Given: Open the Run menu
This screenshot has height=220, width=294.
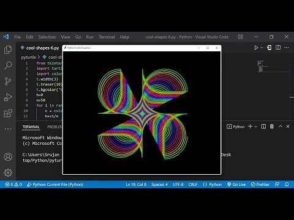Looking at the screenshot, I should pyautogui.click(x=89, y=37).
